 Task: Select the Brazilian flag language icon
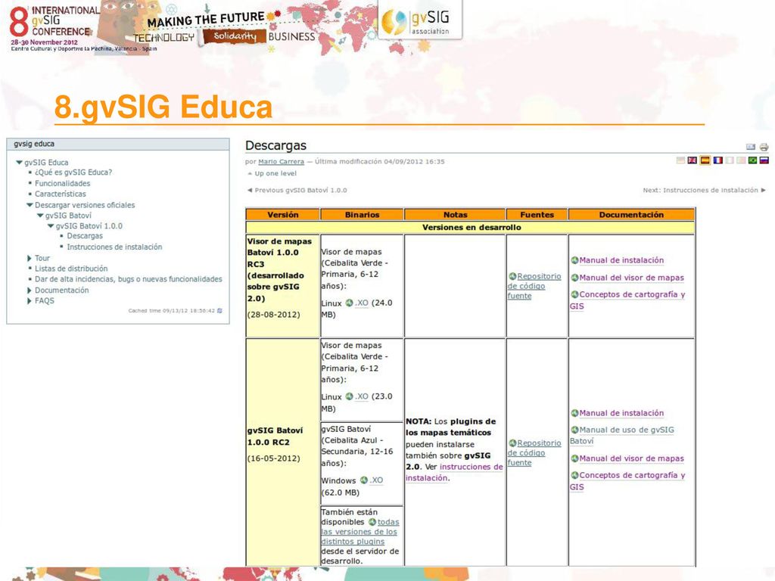pyautogui.click(x=752, y=160)
